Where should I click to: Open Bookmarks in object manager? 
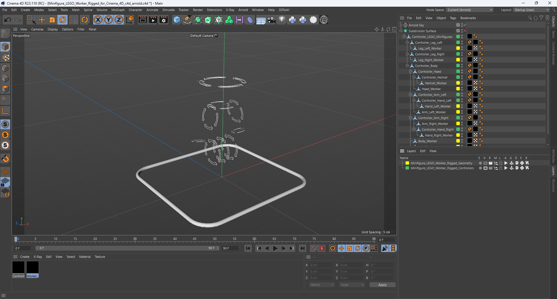[468, 18]
